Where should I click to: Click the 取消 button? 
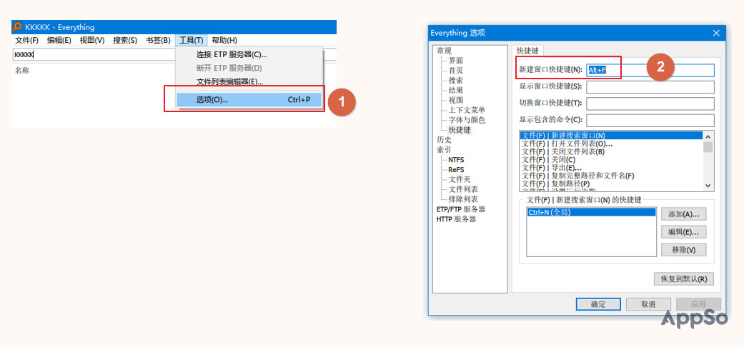pyautogui.click(x=648, y=304)
